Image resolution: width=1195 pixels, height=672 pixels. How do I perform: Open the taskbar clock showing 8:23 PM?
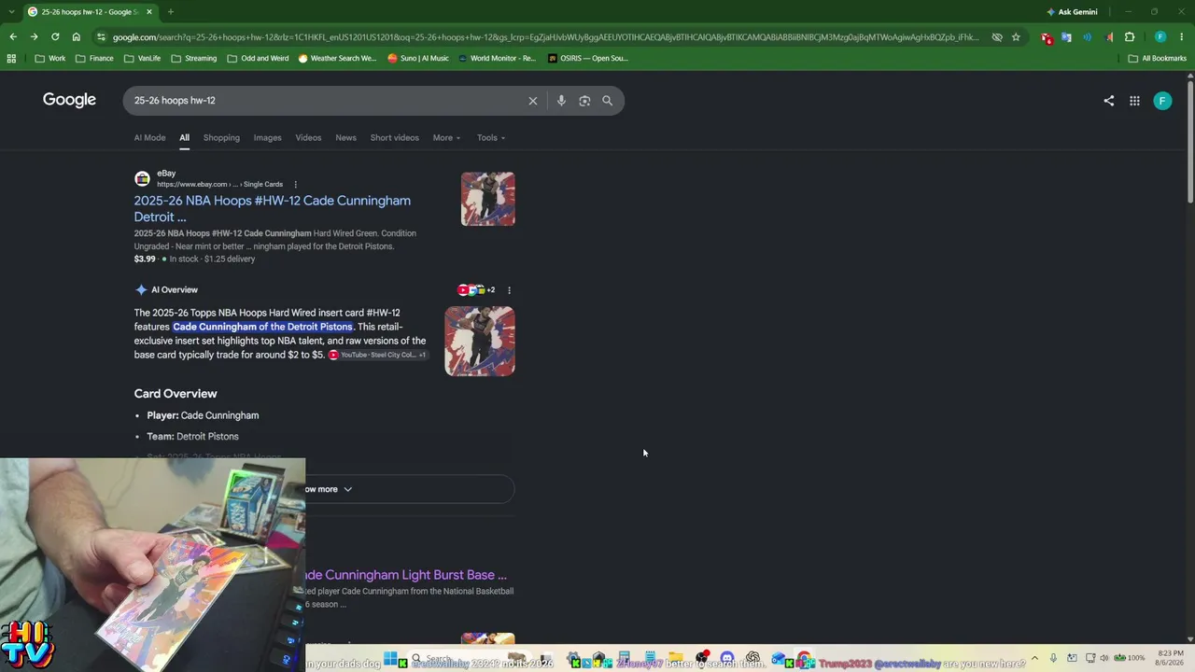click(1170, 658)
